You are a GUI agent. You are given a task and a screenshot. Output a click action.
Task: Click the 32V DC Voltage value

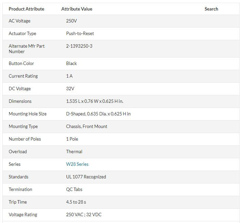point(70,89)
